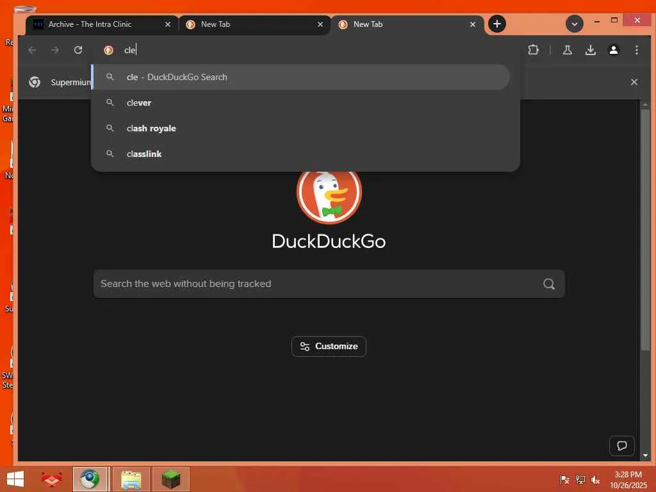Close the middle New Tab
Viewport: 656px width, 492px height.
pyautogui.click(x=320, y=25)
